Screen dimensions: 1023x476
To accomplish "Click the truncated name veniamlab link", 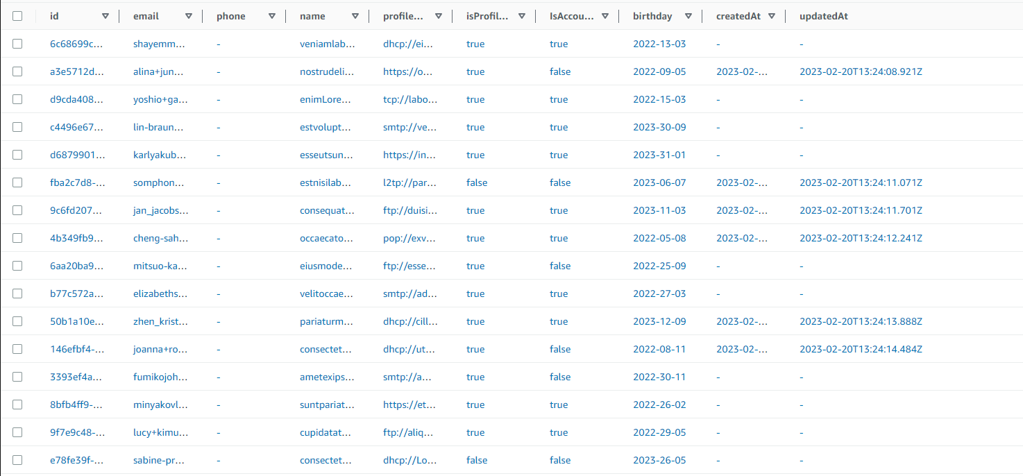I will (325, 44).
